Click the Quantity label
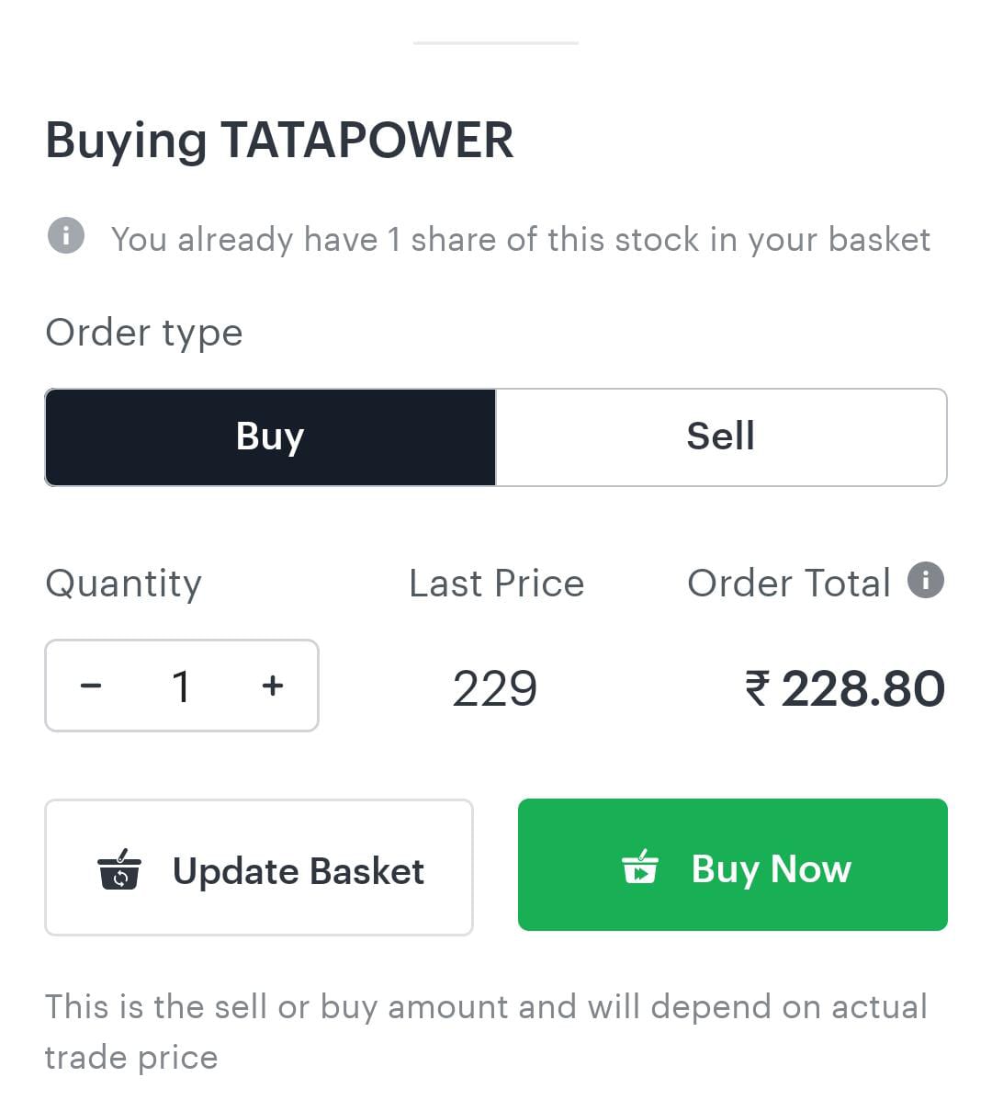The image size is (992, 1100). tap(124, 584)
